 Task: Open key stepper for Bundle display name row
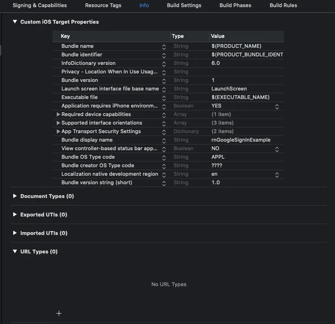coord(164,141)
